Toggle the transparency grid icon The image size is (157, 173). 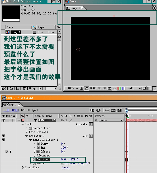click(x=149, y=88)
